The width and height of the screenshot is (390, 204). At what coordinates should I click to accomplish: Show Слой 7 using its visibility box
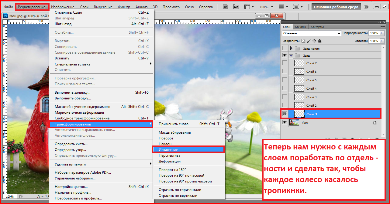[285, 63]
